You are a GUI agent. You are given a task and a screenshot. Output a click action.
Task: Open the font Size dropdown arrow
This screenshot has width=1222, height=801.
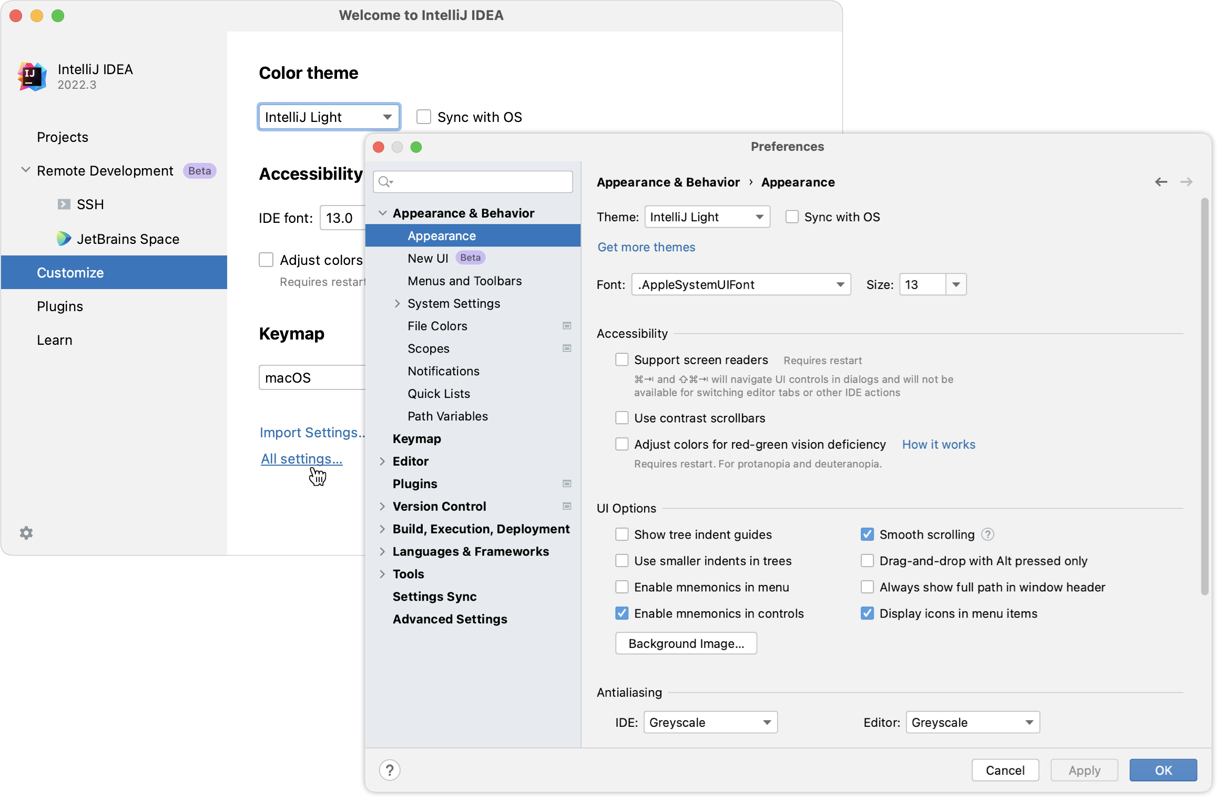(x=956, y=284)
